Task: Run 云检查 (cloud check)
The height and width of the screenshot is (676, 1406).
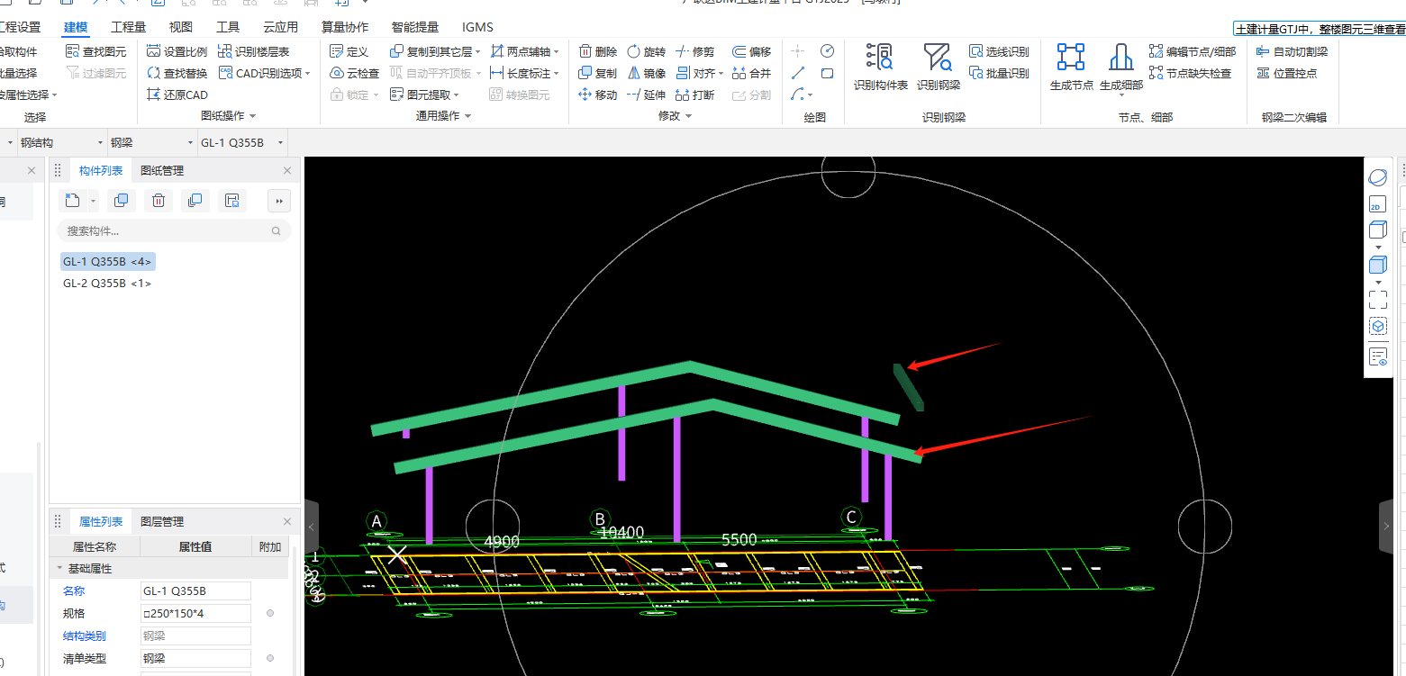Action: pyautogui.click(x=355, y=73)
